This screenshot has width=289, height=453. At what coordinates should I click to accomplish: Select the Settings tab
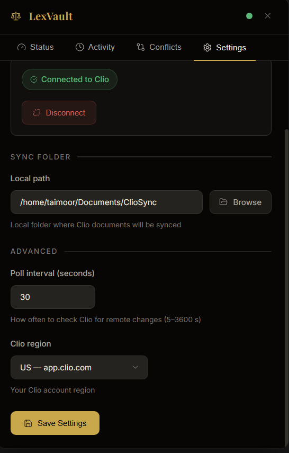point(224,48)
